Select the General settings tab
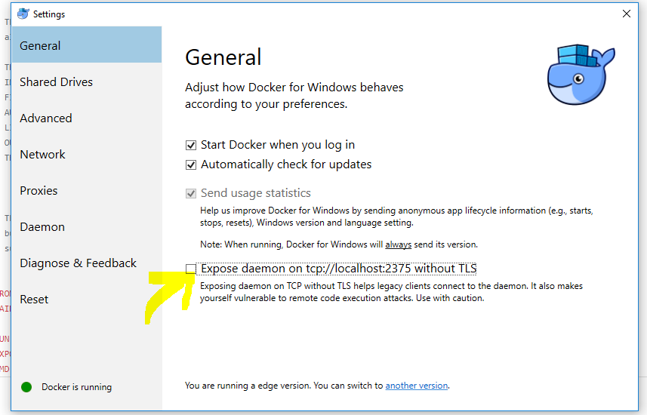Image resolution: width=647 pixels, height=415 pixels. coord(87,45)
